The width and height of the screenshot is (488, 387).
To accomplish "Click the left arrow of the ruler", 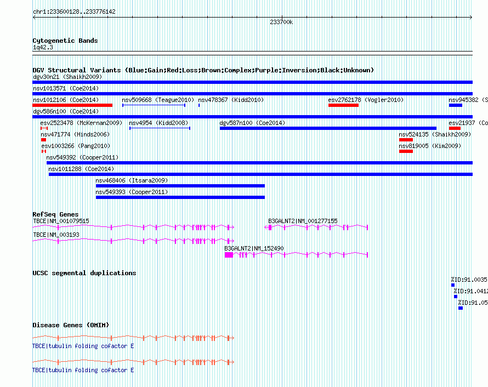I will pos(34,18).
